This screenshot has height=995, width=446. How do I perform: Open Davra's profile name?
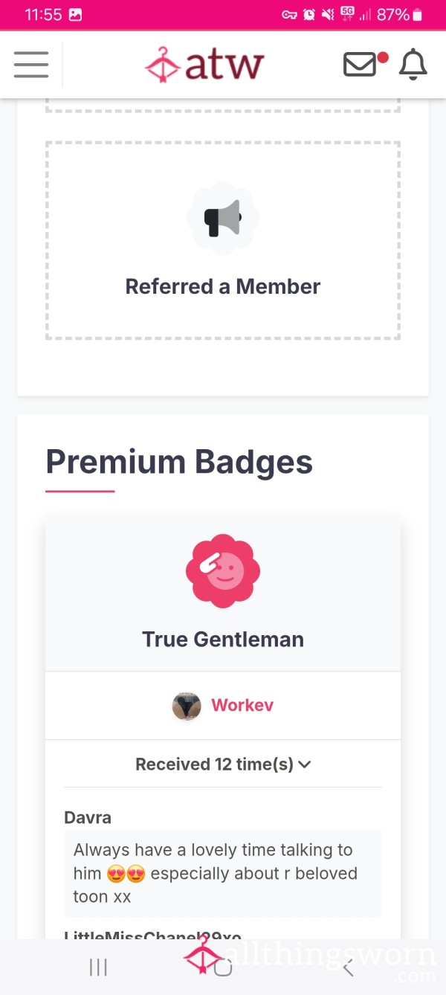click(x=88, y=817)
